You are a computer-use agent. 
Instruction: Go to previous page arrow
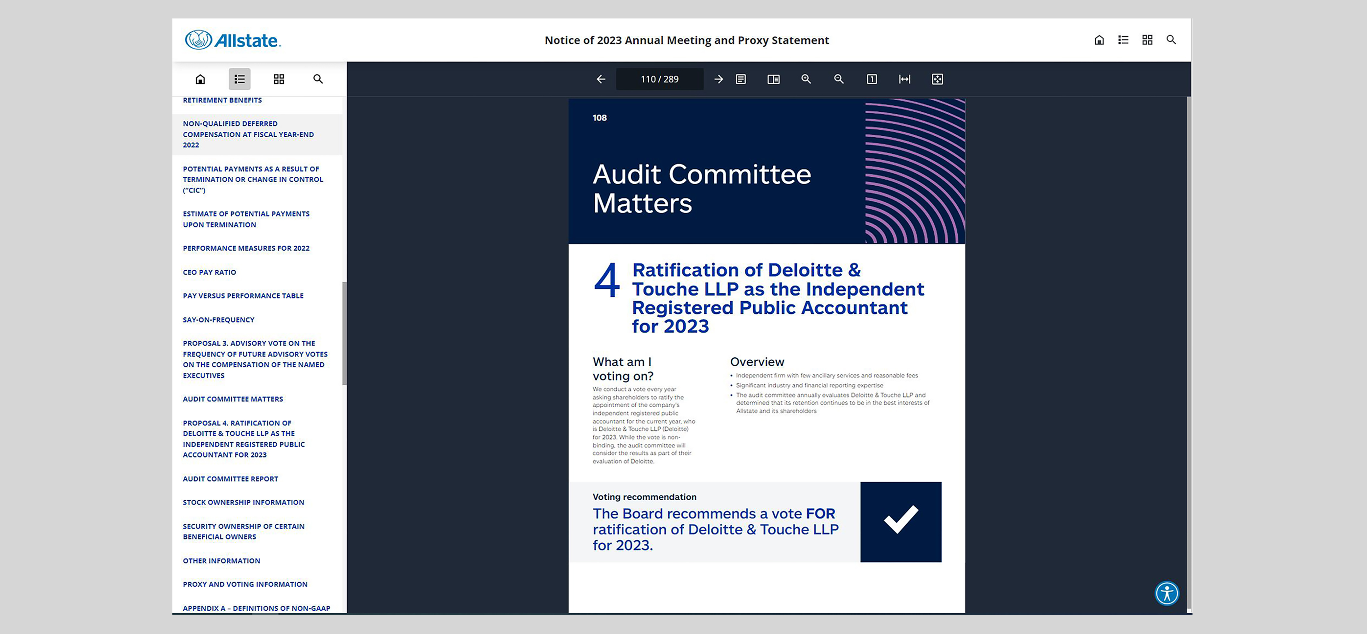click(601, 79)
